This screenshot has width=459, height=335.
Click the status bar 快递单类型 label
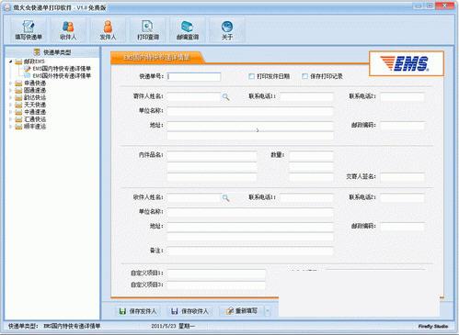point(23,326)
